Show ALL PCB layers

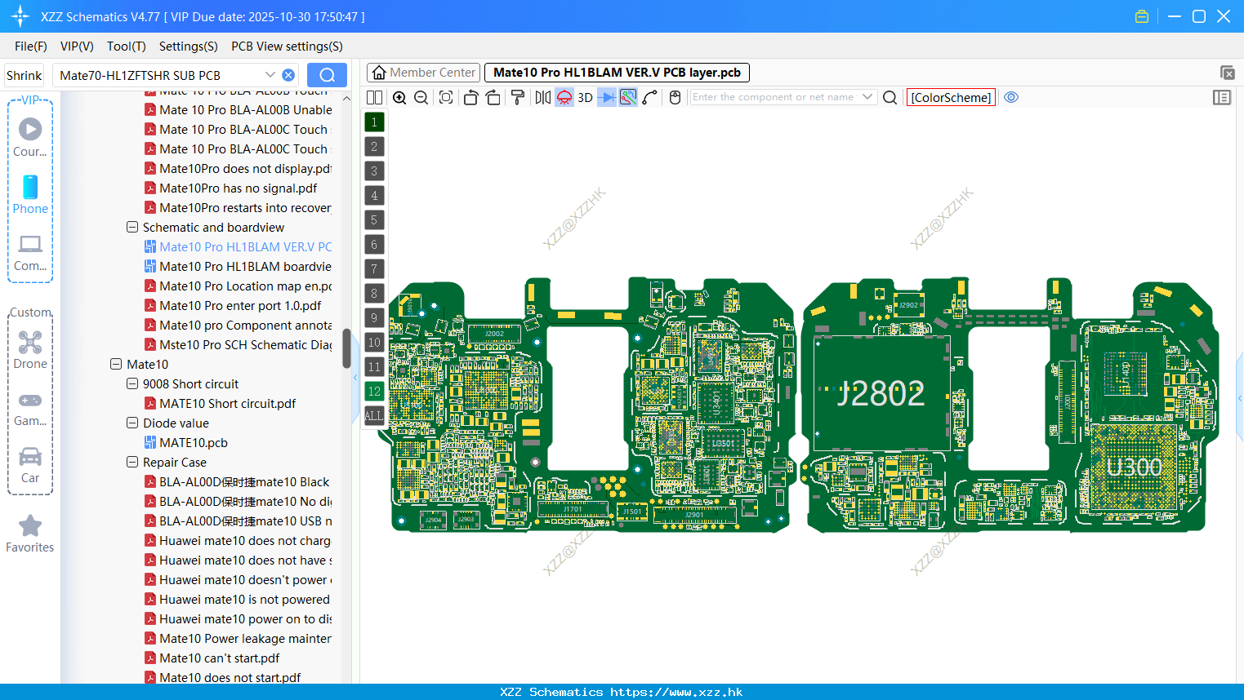pos(374,416)
